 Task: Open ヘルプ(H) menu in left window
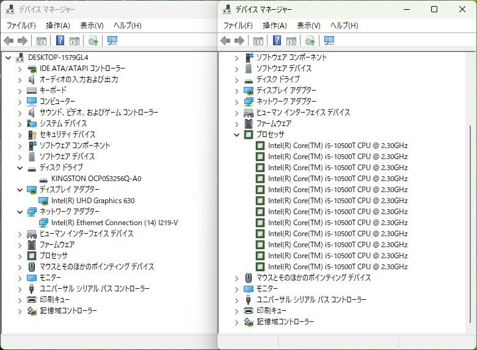[x=128, y=25]
